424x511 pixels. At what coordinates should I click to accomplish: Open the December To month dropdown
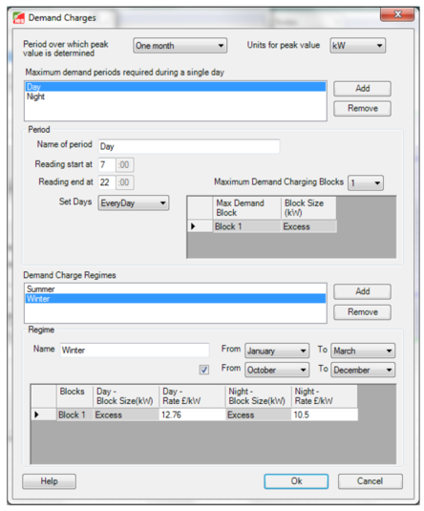(363, 370)
